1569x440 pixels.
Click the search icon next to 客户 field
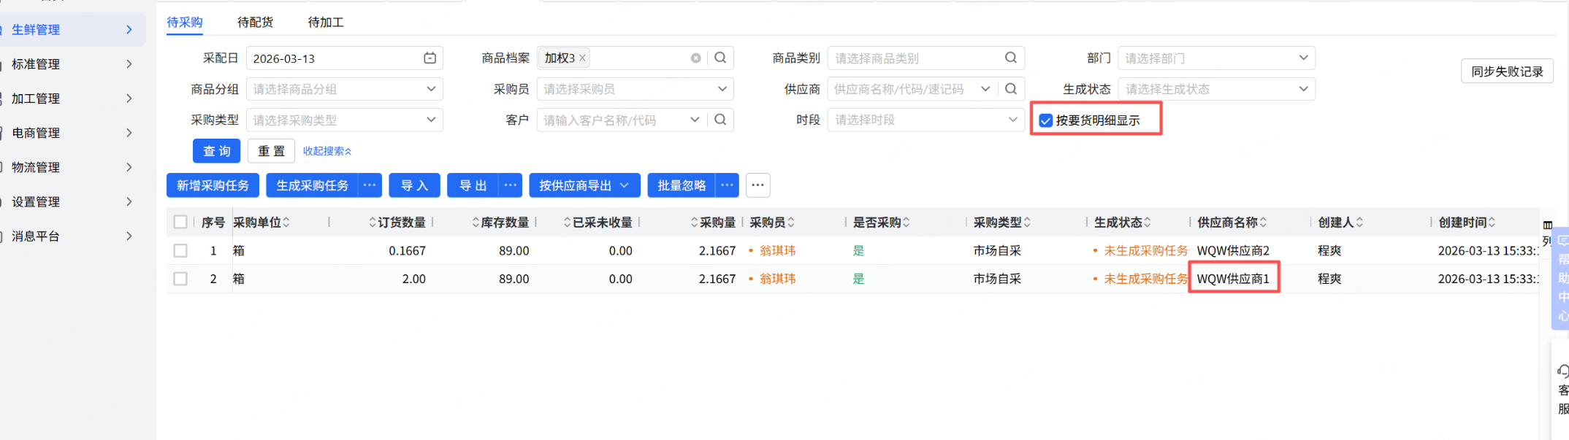(x=720, y=119)
